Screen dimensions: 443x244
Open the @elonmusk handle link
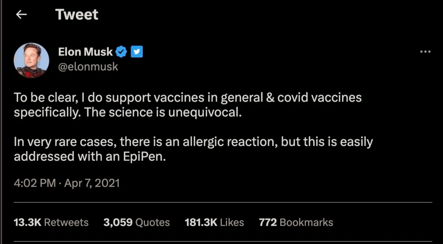[x=88, y=67]
